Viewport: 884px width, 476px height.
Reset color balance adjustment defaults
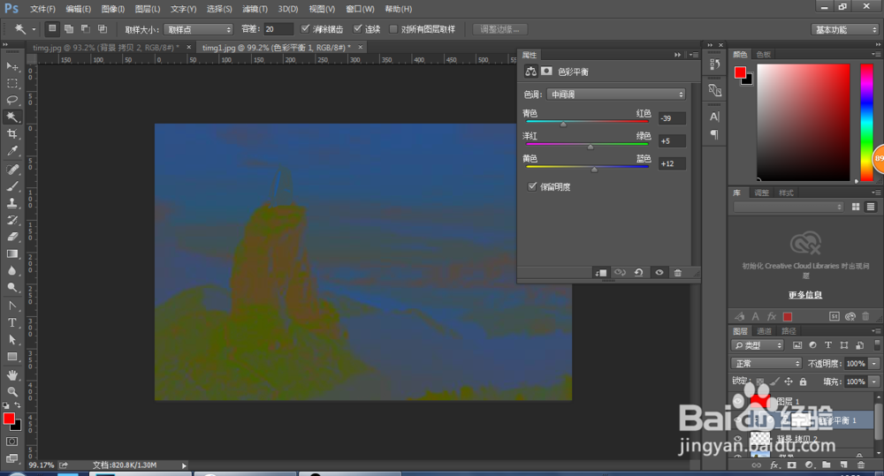coord(639,273)
